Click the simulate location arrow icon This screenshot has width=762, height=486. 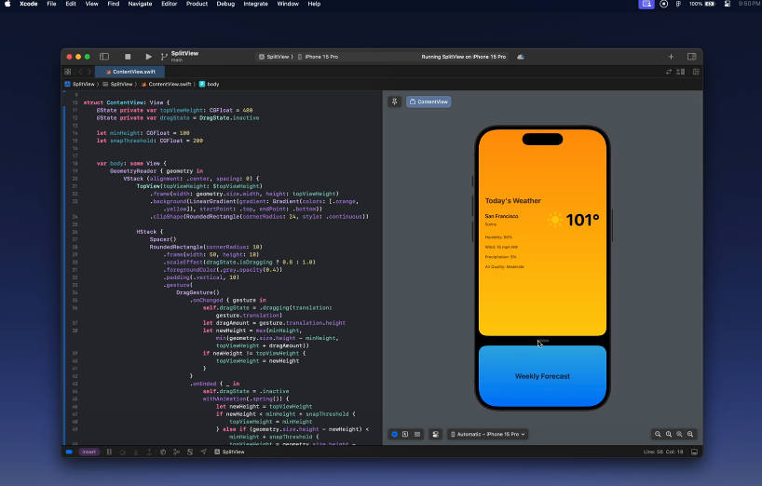pos(204,452)
